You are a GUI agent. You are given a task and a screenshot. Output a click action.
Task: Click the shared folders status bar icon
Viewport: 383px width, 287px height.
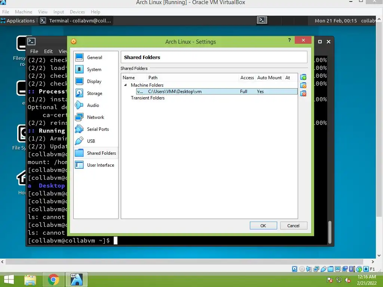click(331, 269)
